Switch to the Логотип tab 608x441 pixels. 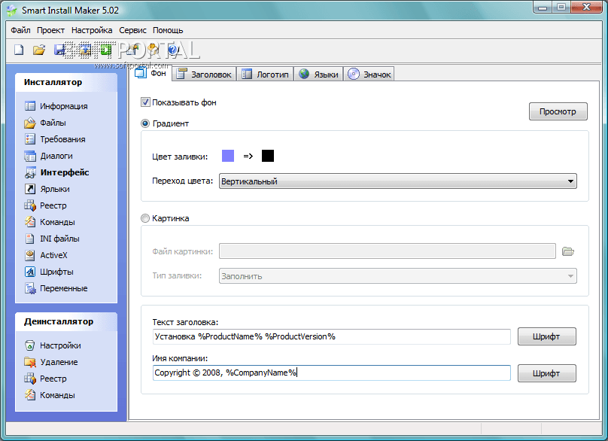[265, 74]
